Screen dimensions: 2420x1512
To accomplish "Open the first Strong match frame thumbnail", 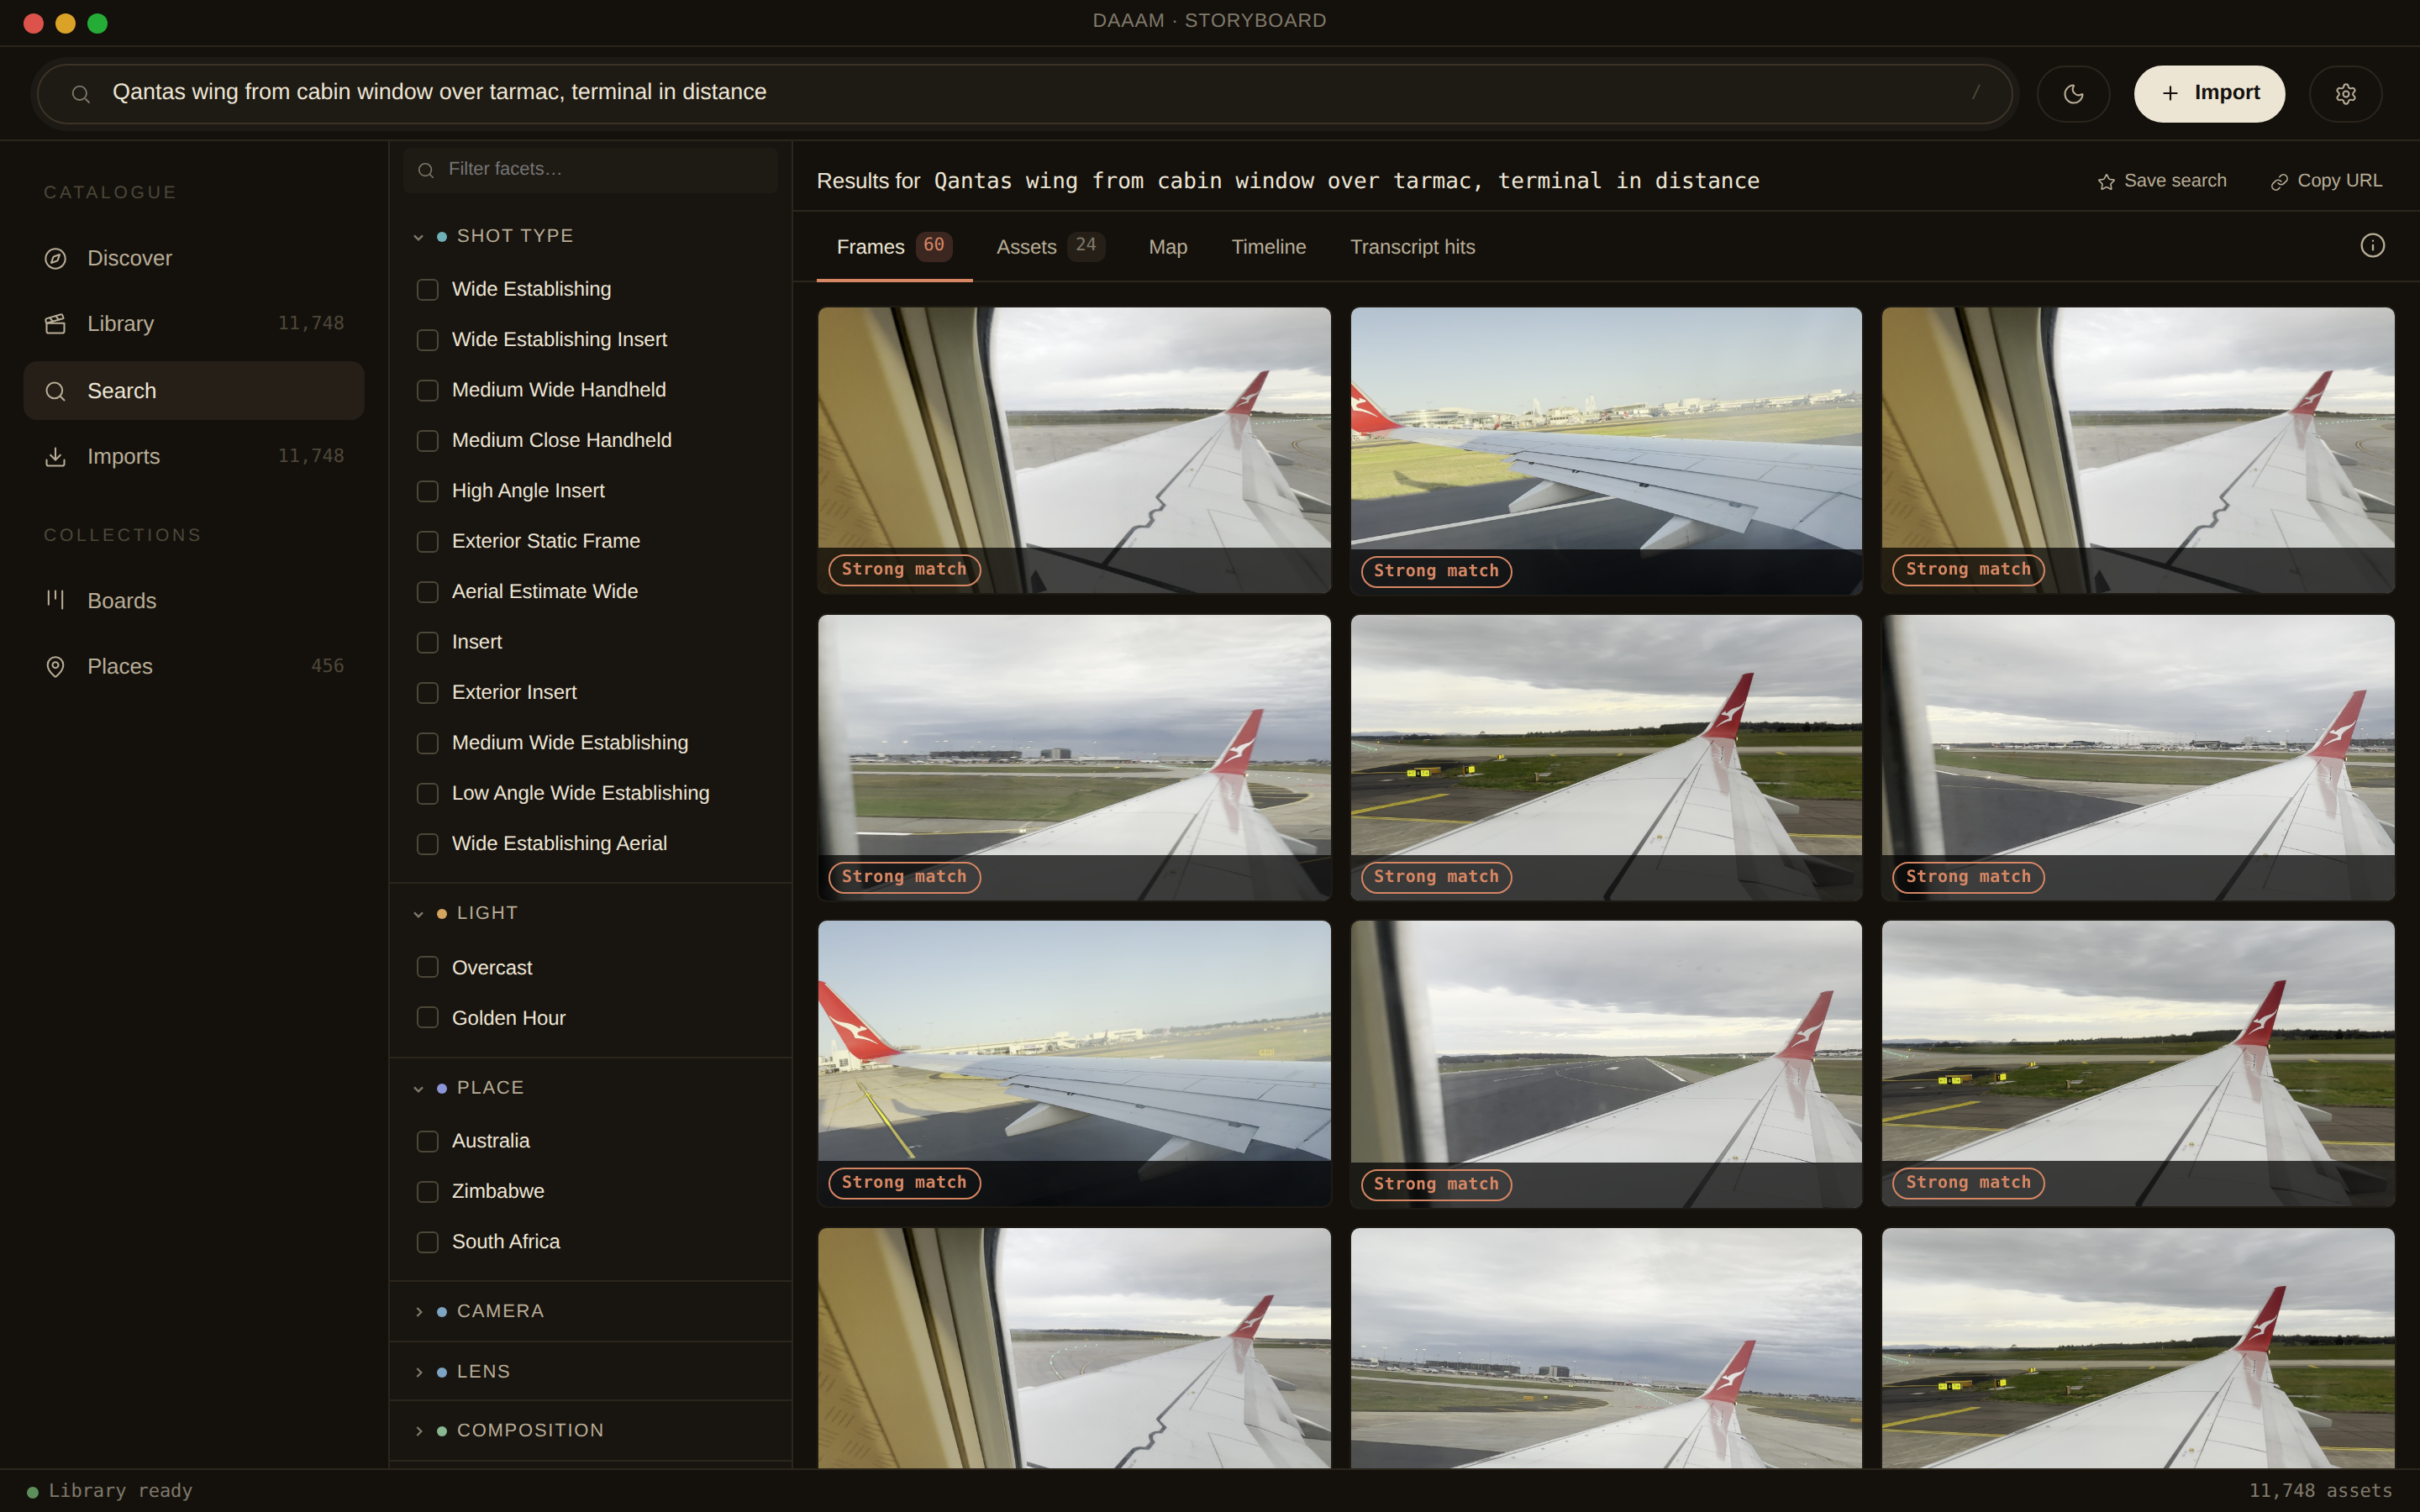I will point(1074,450).
